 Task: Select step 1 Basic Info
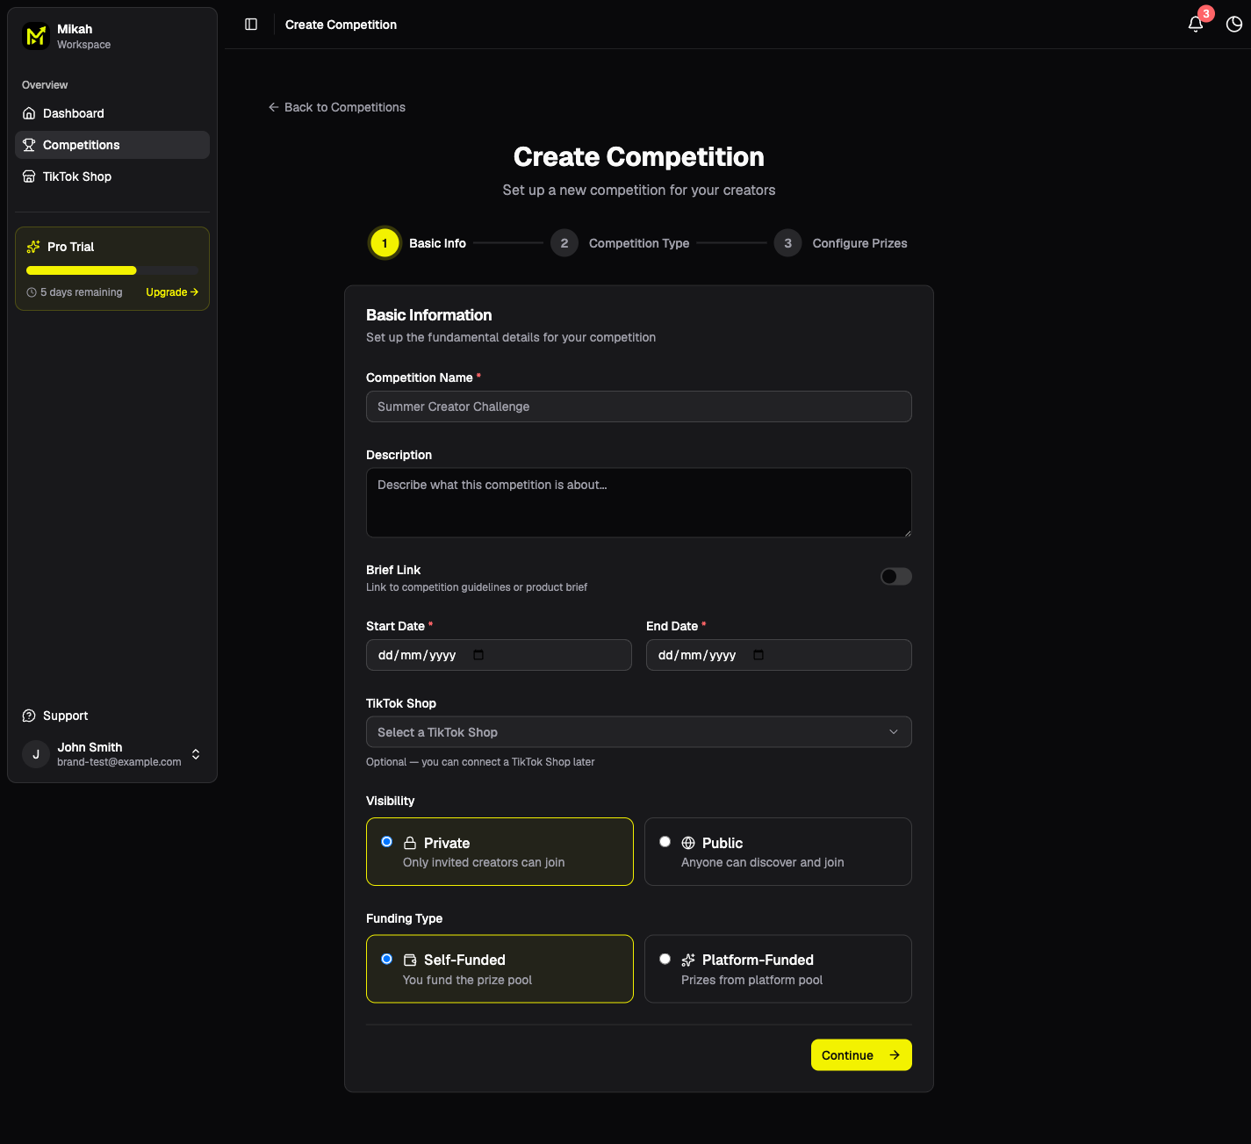[418, 243]
